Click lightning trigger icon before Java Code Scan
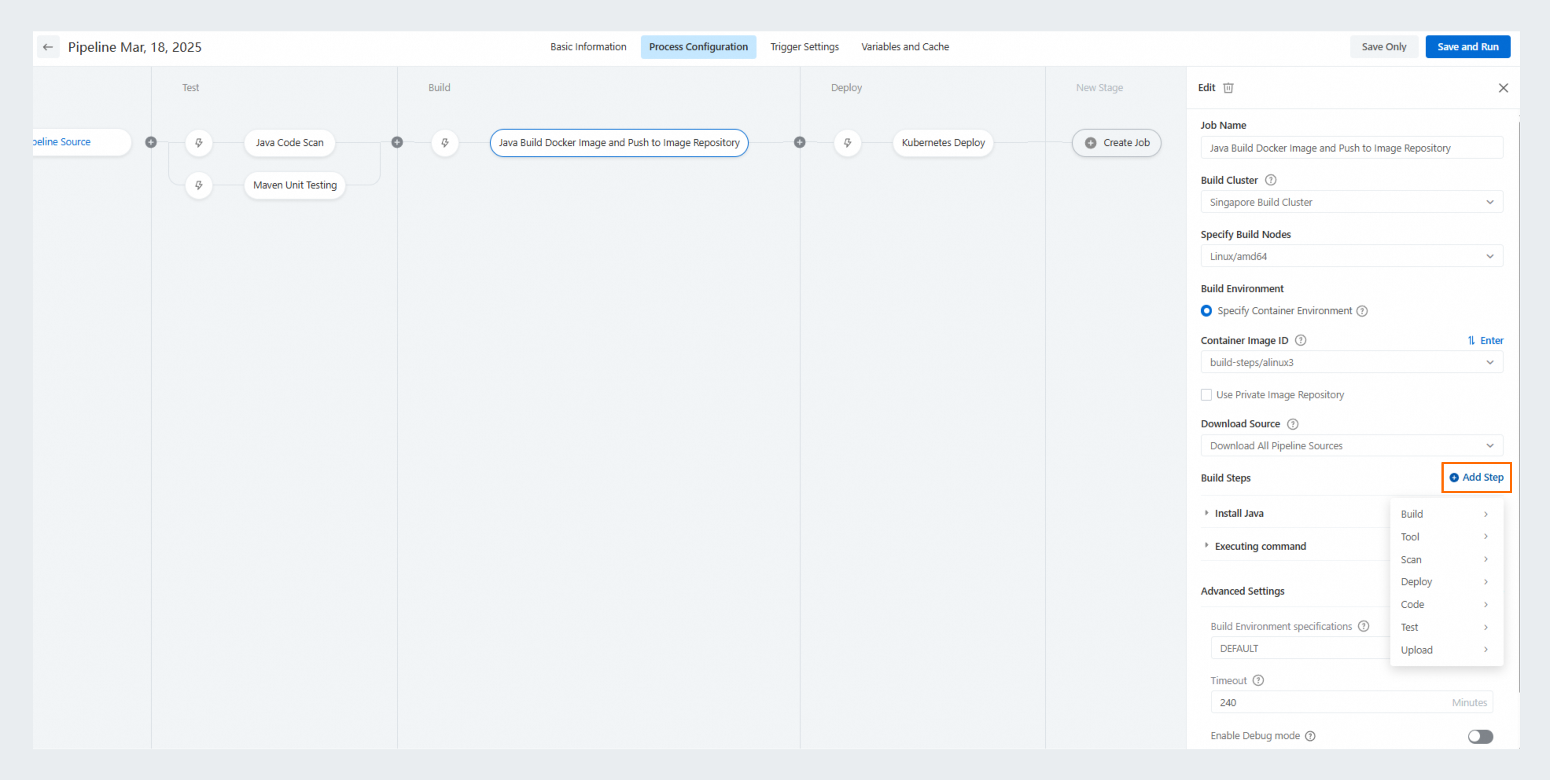1550x780 pixels. point(199,143)
